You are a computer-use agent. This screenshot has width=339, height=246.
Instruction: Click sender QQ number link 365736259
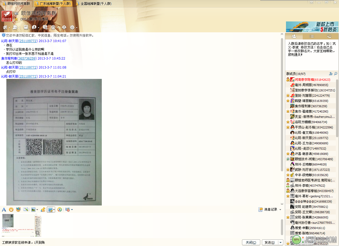pyautogui.click(x=27, y=59)
